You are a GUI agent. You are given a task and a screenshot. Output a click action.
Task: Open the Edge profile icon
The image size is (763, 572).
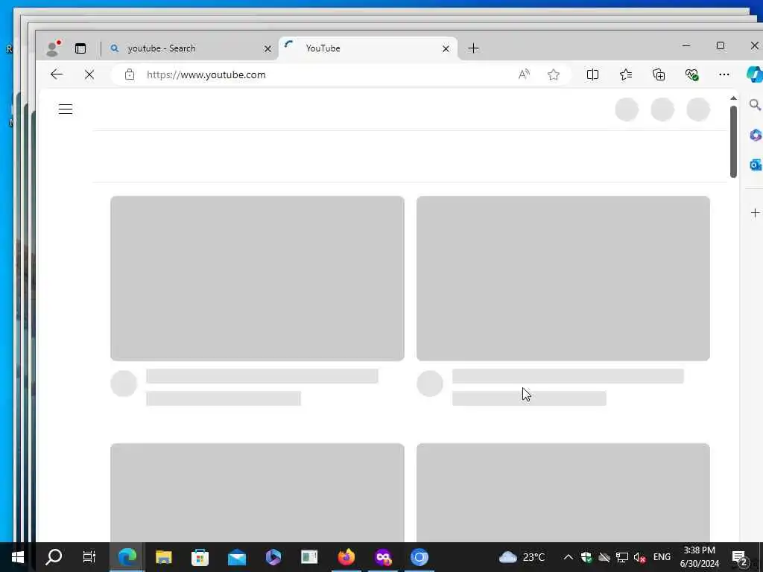(x=53, y=48)
